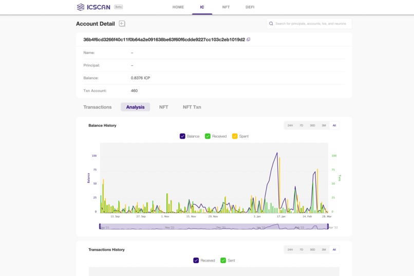Image resolution: width=414 pixels, height=276 pixels.
Task: Open the NFT tab under account details
Action: (x=163, y=107)
